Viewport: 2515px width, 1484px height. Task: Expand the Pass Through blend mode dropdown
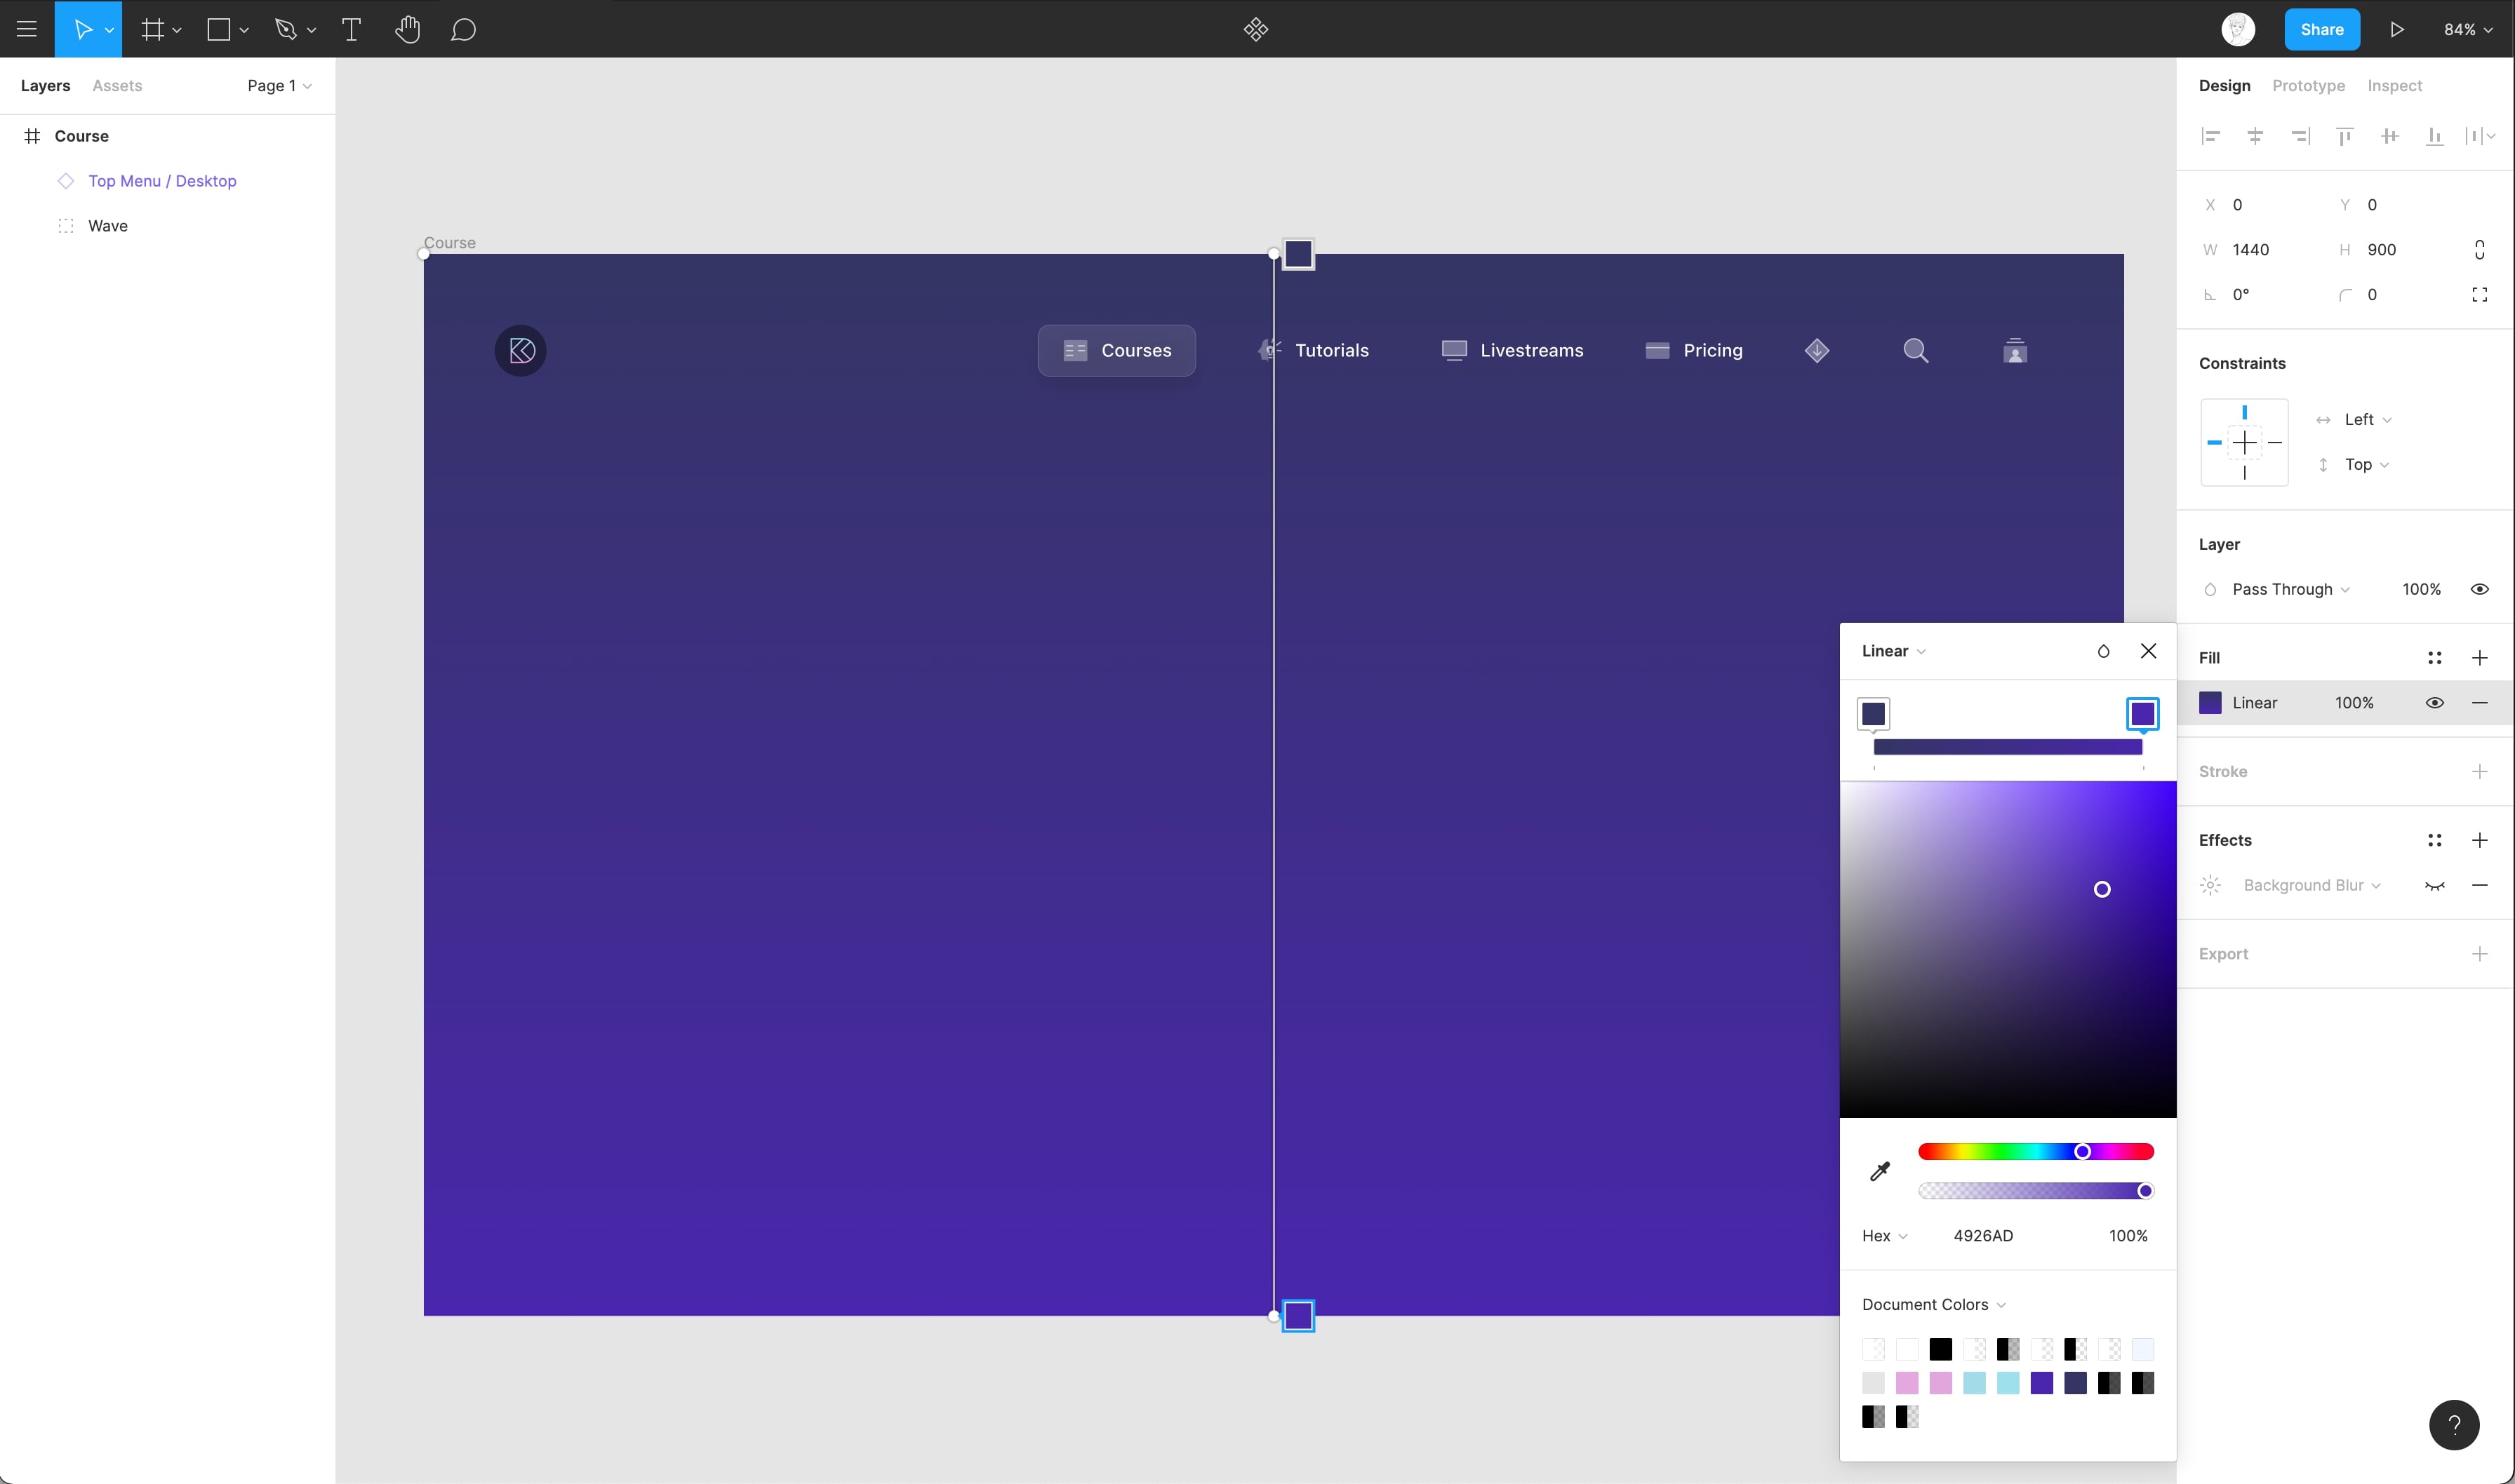[x=2291, y=589]
